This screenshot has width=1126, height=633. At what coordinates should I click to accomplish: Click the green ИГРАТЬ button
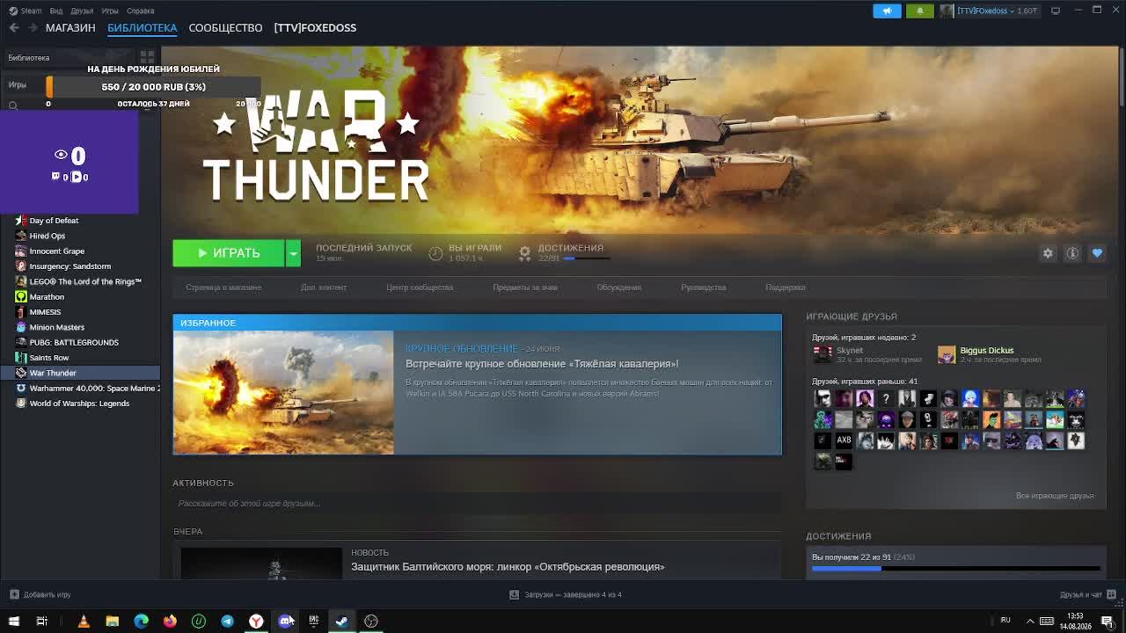tap(229, 253)
